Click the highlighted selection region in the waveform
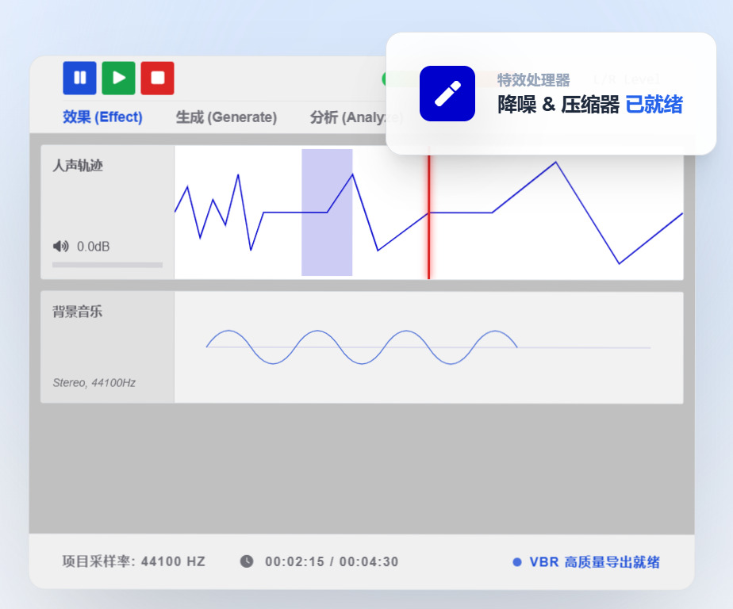Screen dimensions: 733x609 (327, 213)
